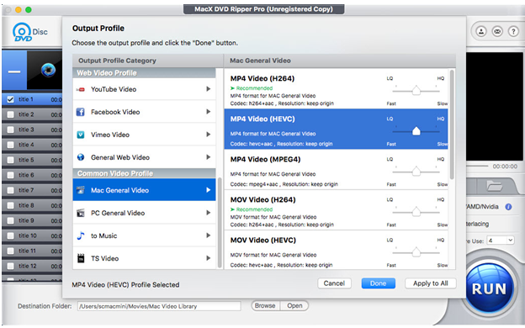
Task: Click the Mac General Video icon
Action: pyautogui.click(x=81, y=190)
